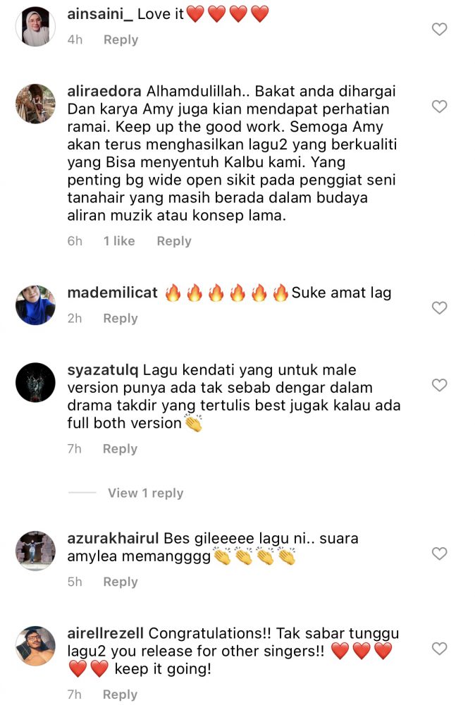Heart airellrezell's Congratulations comment

click(440, 649)
